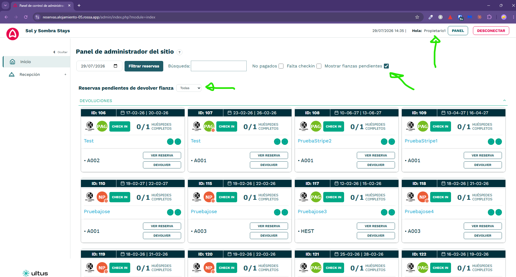Click the PAG badge on reservation 106
The height and width of the screenshot is (277, 516).
click(102, 126)
